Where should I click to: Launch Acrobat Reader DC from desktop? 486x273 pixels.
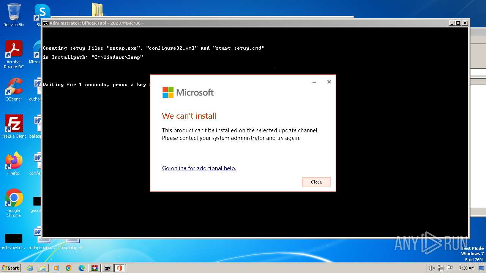pos(14,55)
